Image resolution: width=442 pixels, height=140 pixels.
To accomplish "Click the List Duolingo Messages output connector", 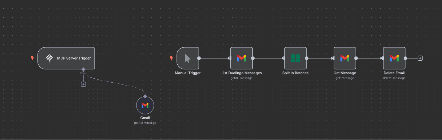I will click(x=253, y=58).
